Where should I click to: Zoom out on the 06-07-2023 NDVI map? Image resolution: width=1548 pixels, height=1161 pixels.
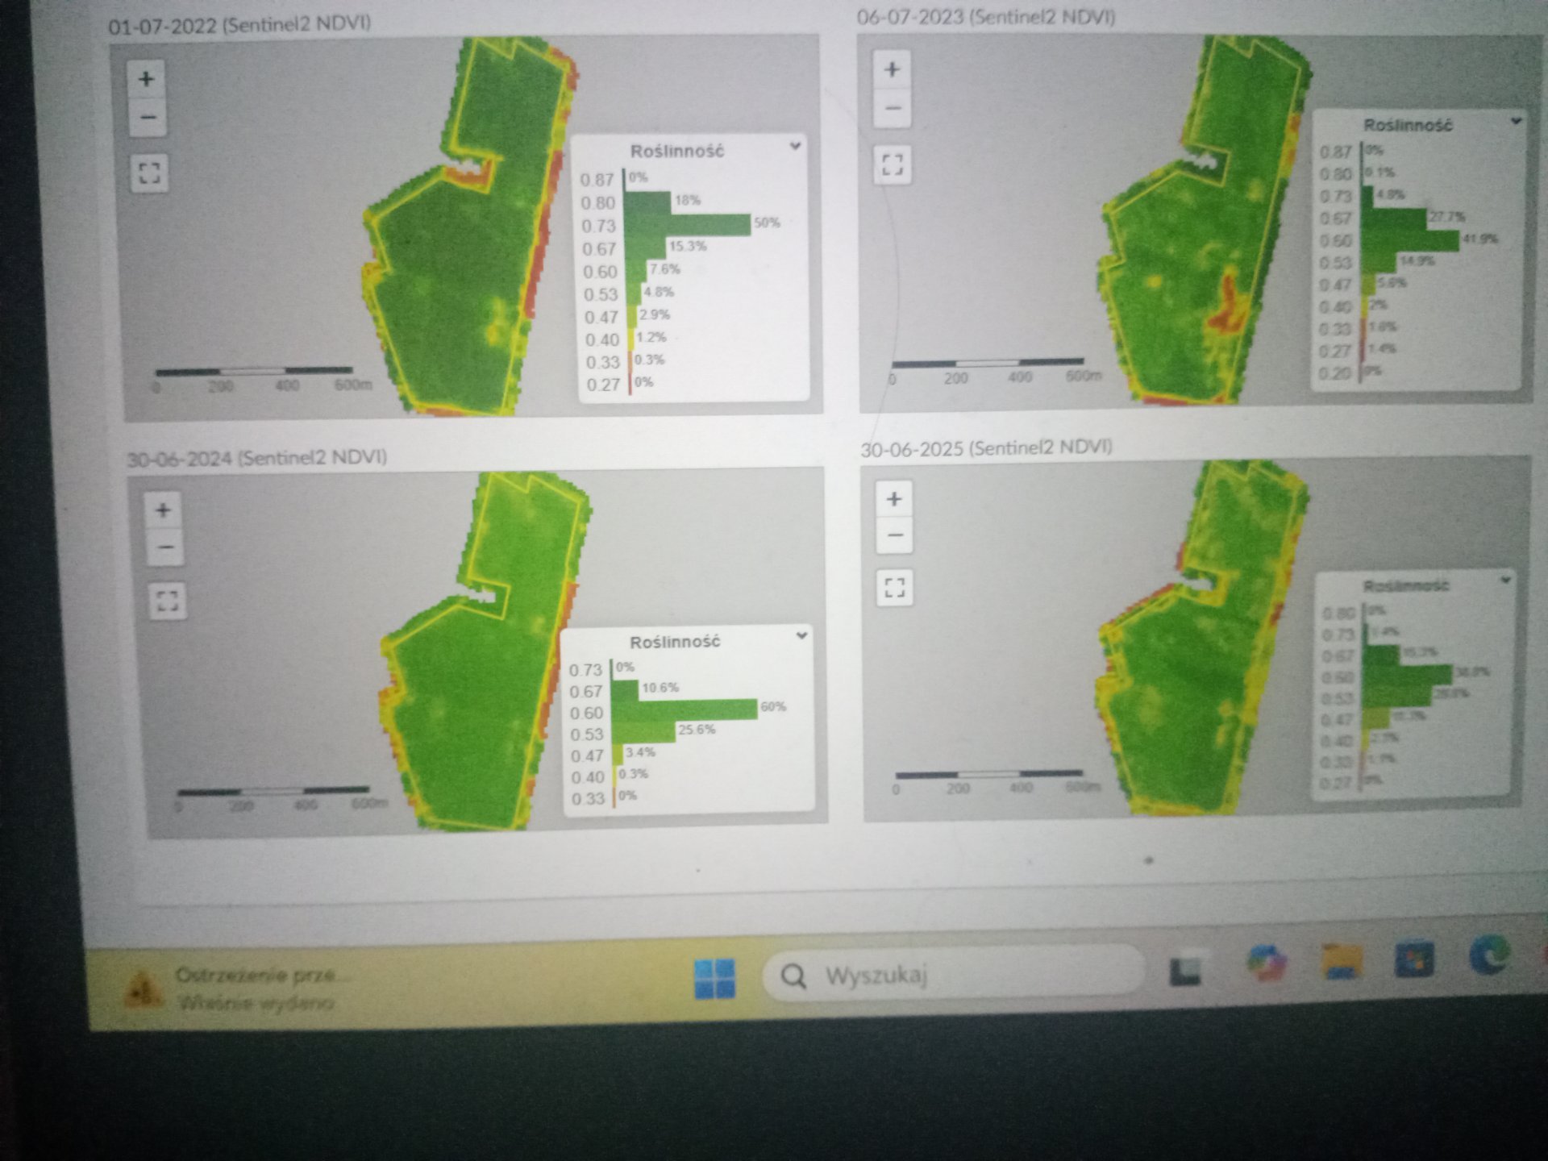point(893,108)
